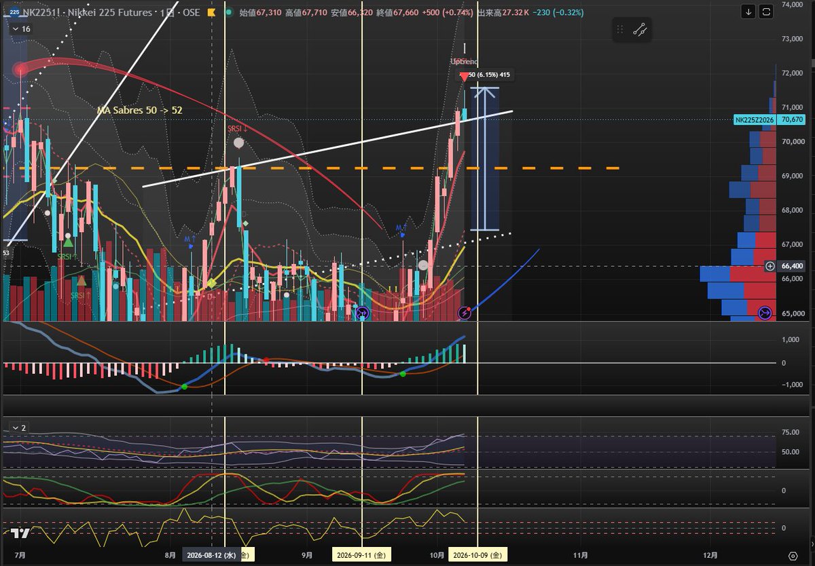Click white circle marker below SRSI↓ label
Image resolution: width=815 pixels, height=566 pixels.
coord(238,143)
